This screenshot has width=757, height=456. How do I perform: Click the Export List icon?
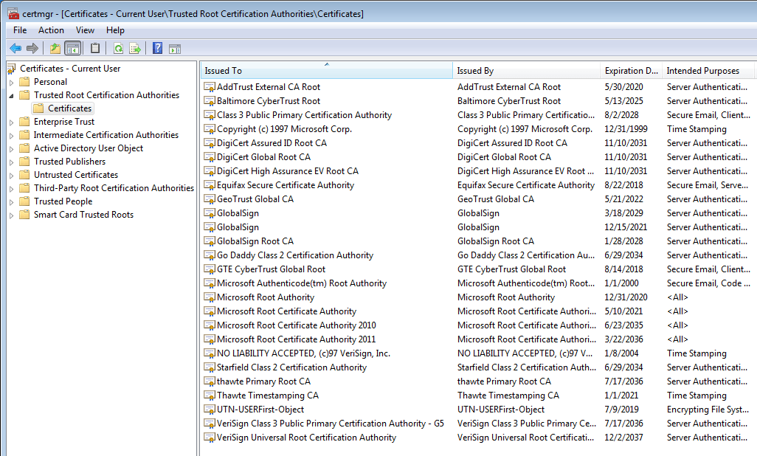coord(134,46)
